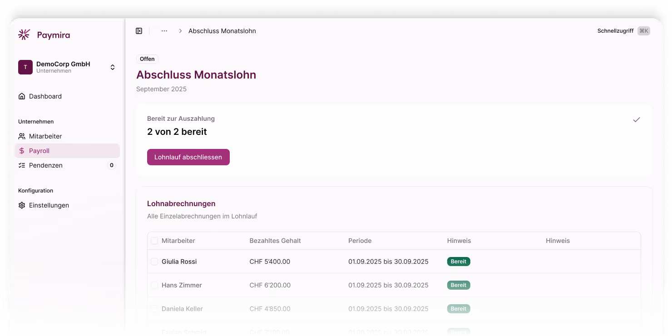Click the Hans Zimmer name

point(182,285)
